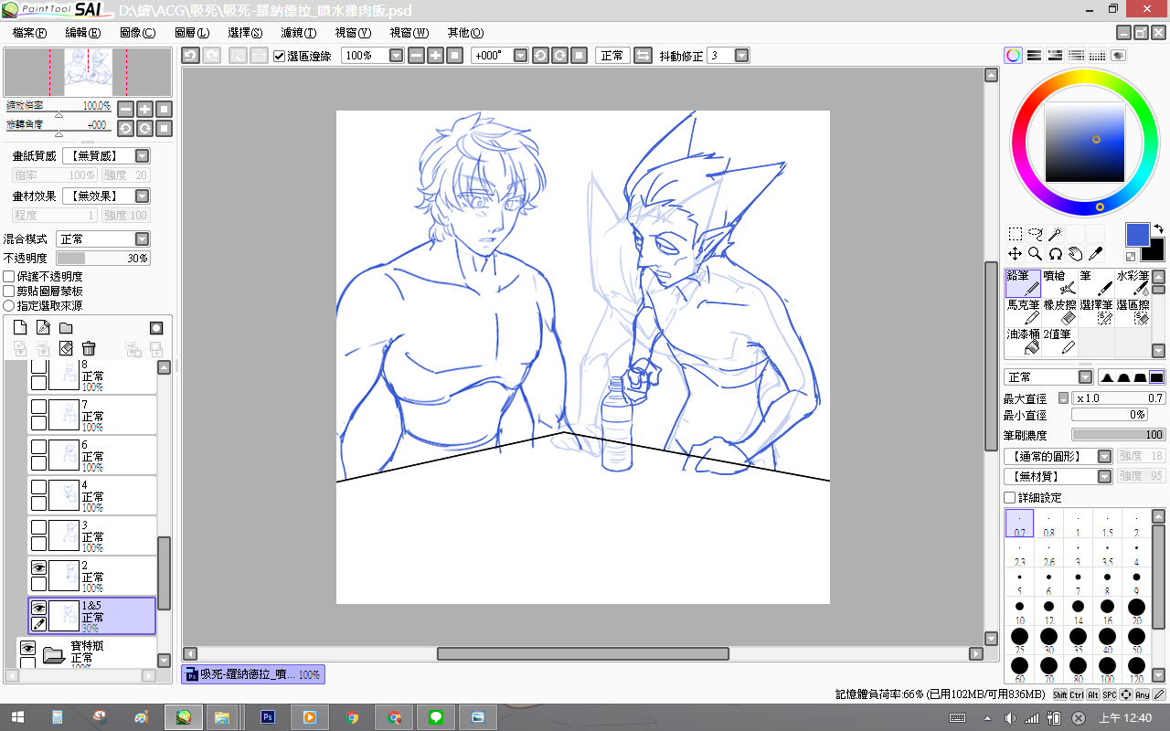1170x731 pixels.
Task: Select 指定選取來源 radio option
Action: point(9,305)
